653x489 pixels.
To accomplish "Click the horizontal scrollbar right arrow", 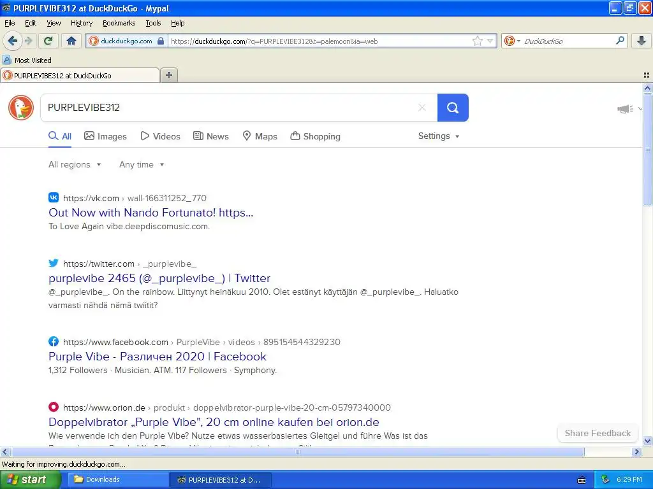I will pyautogui.click(x=637, y=451).
